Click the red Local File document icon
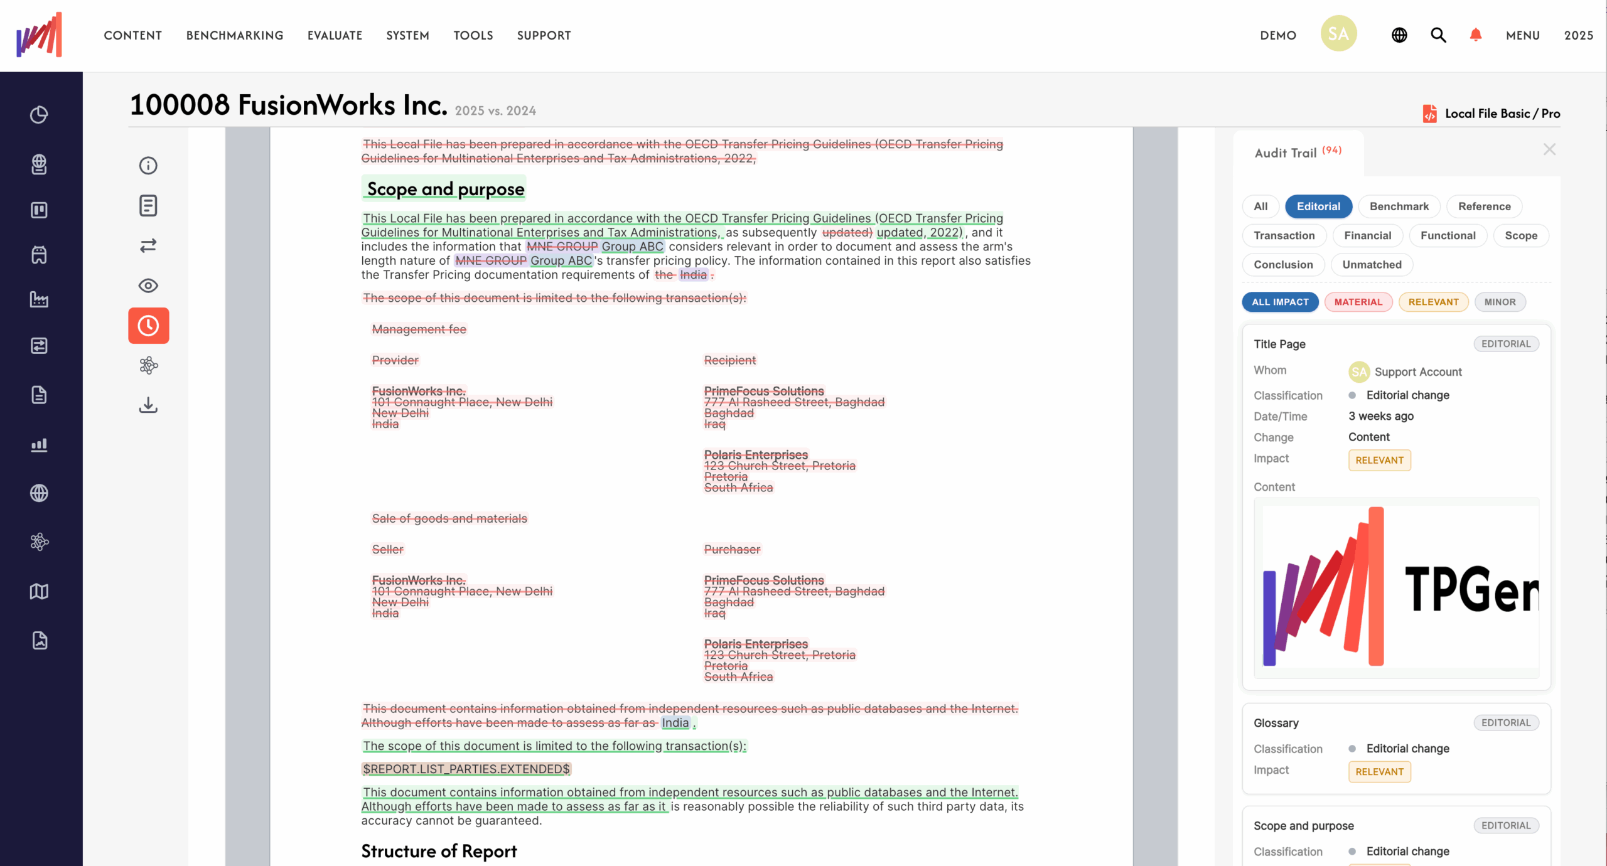Screen dimensions: 1607x866 [1430, 114]
